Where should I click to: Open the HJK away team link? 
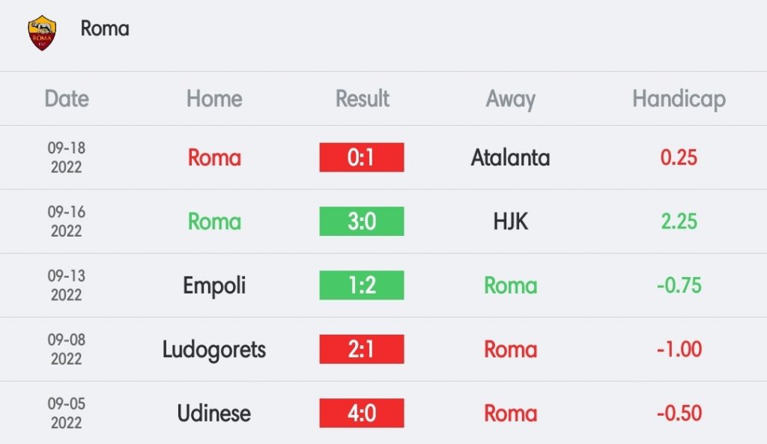pos(510,222)
